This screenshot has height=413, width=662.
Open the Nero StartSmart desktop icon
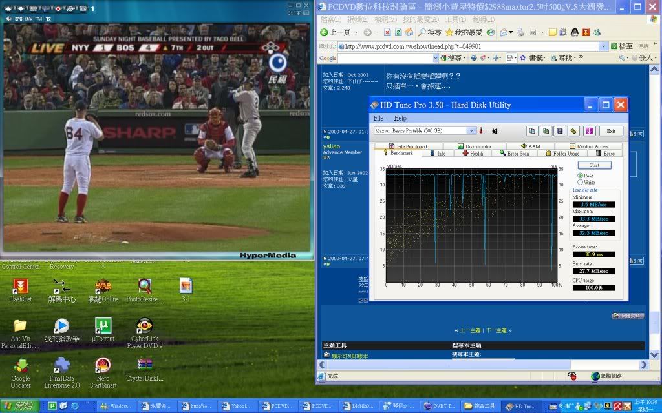[103, 372]
